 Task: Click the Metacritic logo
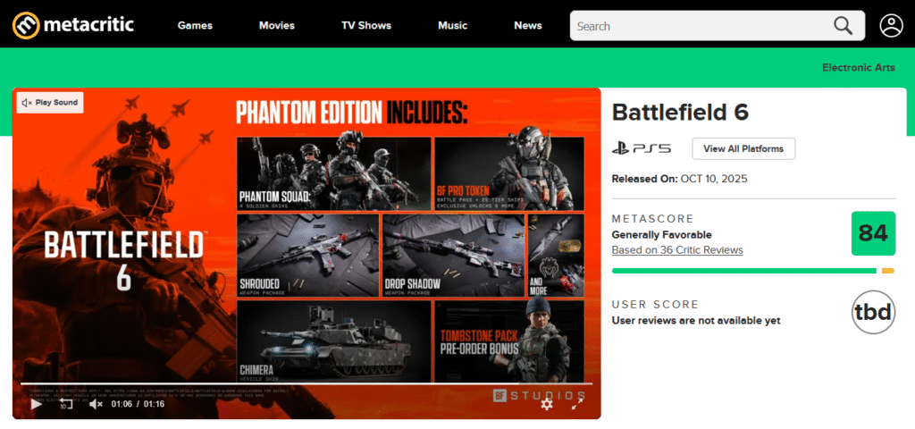[73, 25]
